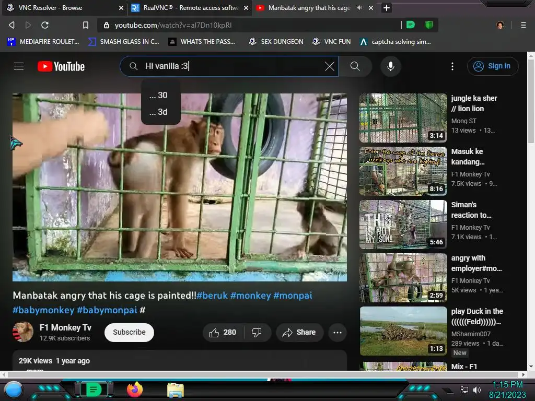Open 'jungle ka sher // lion lion' thumbnail

point(403,118)
